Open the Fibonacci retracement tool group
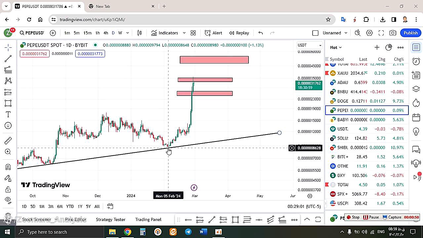 coord(8,70)
